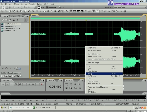Click the Fast Forward transport button
The image size is (147, 112).
(33, 84)
